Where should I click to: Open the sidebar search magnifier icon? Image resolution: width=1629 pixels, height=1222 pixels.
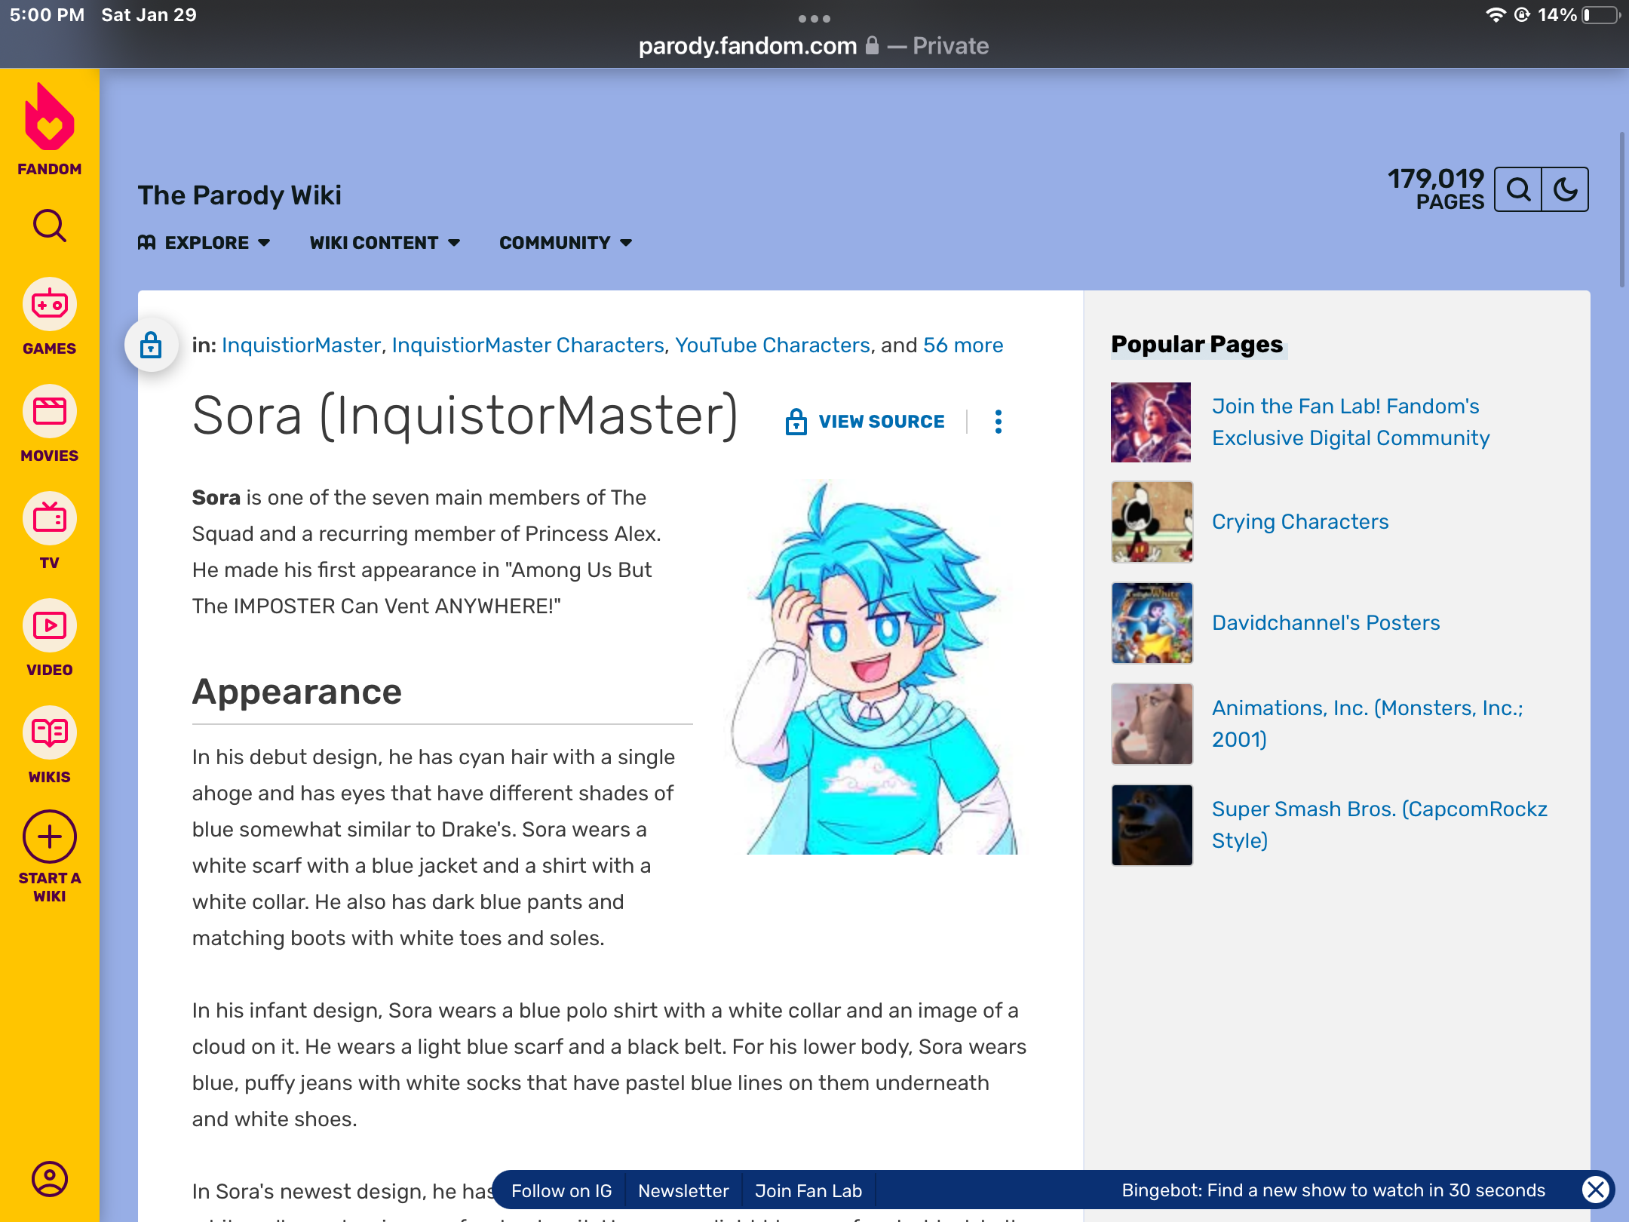pyautogui.click(x=49, y=226)
